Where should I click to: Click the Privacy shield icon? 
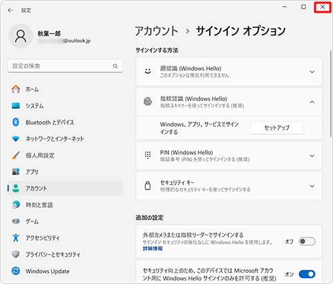click(x=16, y=254)
